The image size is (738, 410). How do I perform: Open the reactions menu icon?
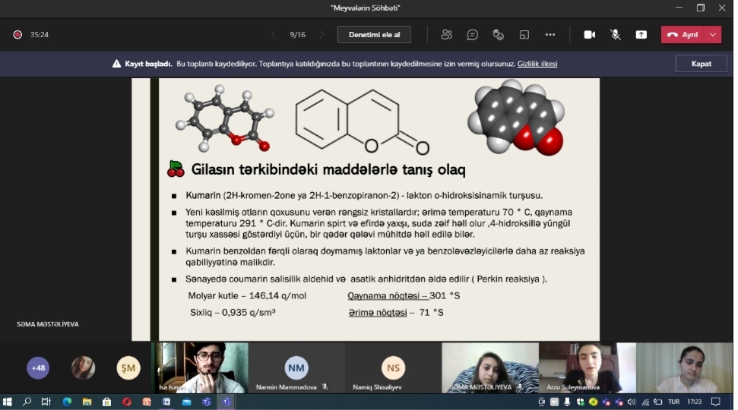click(499, 35)
